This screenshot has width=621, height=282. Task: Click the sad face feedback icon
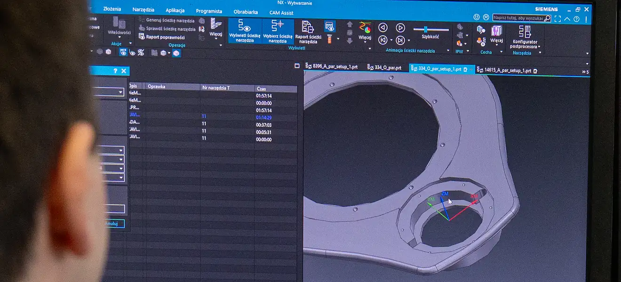click(486, 17)
